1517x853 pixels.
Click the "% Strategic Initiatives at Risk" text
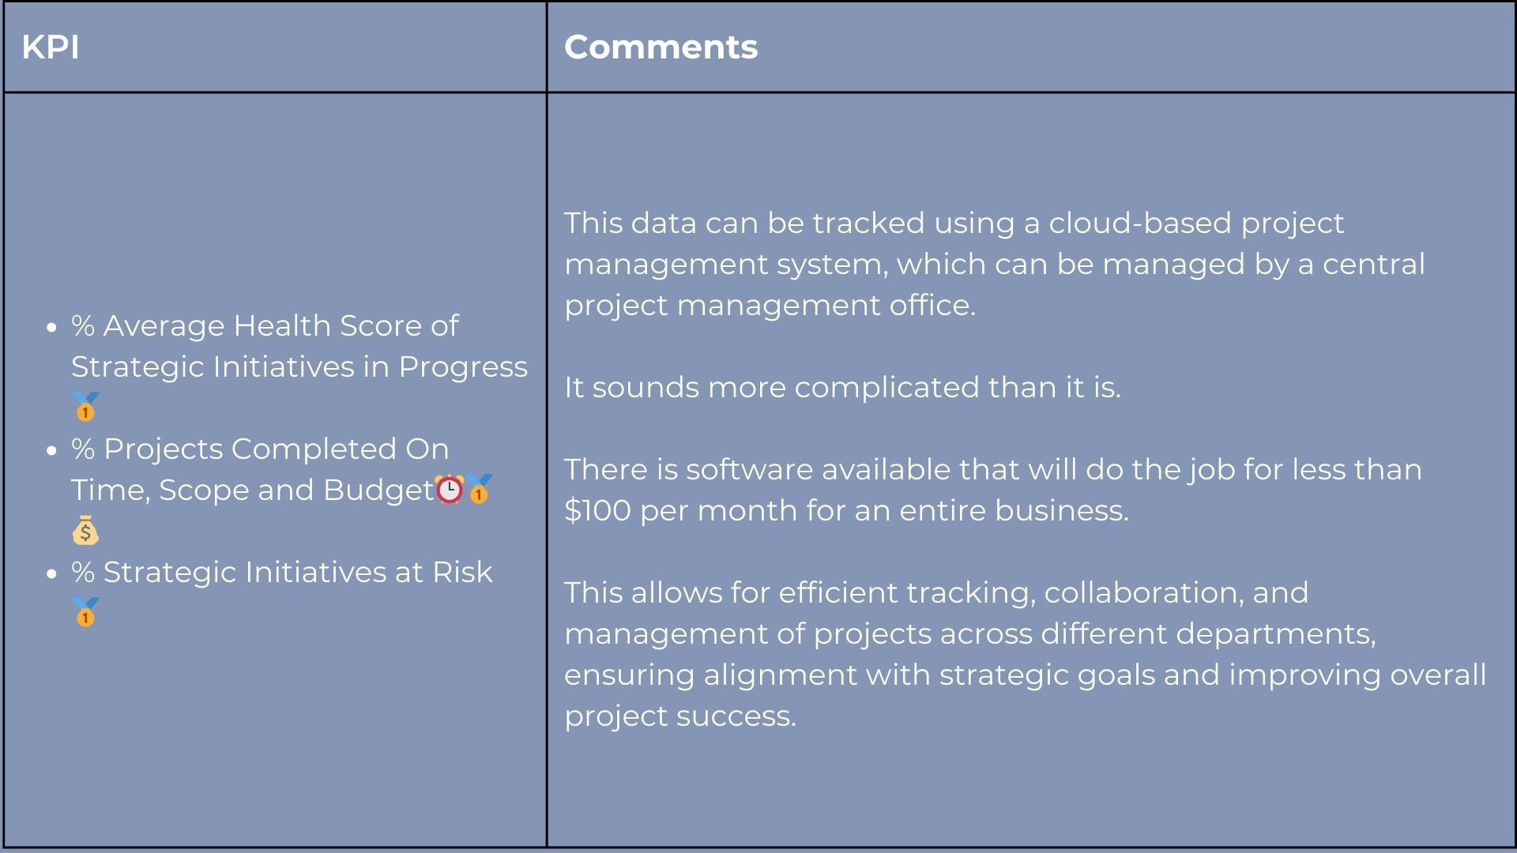click(282, 572)
